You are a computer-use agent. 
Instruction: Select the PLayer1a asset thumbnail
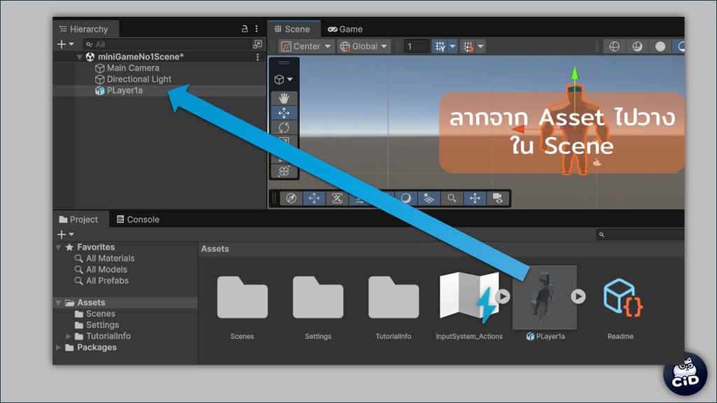click(545, 297)
